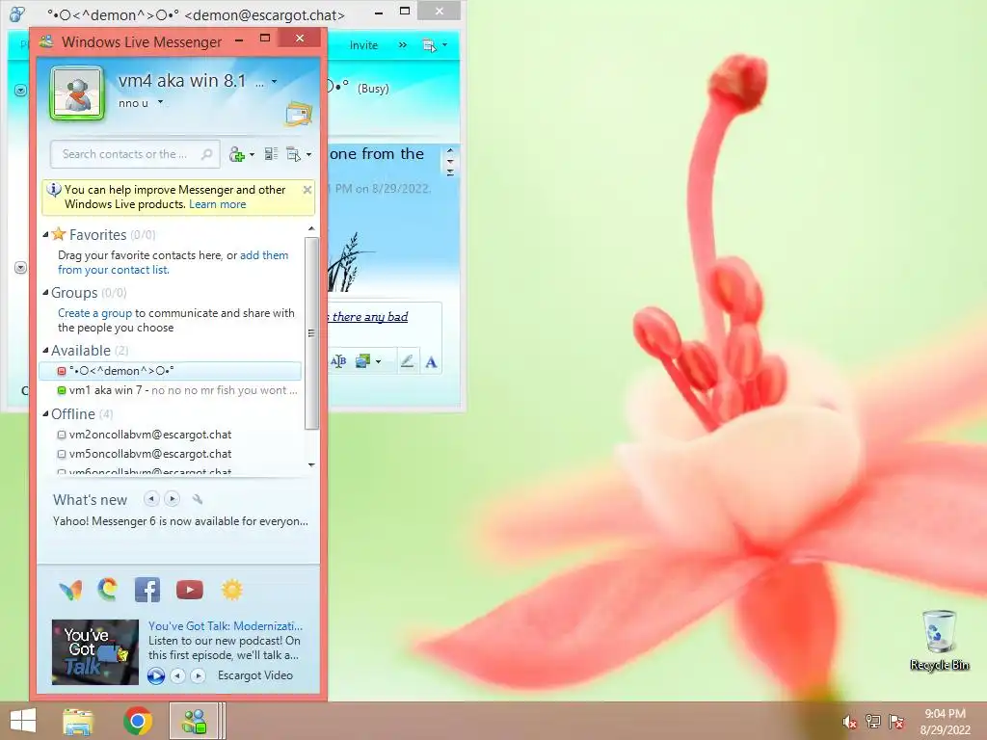Click the show menu icon in Messenger
Viewport: 987px width, 740px height.
coord(293,154)
